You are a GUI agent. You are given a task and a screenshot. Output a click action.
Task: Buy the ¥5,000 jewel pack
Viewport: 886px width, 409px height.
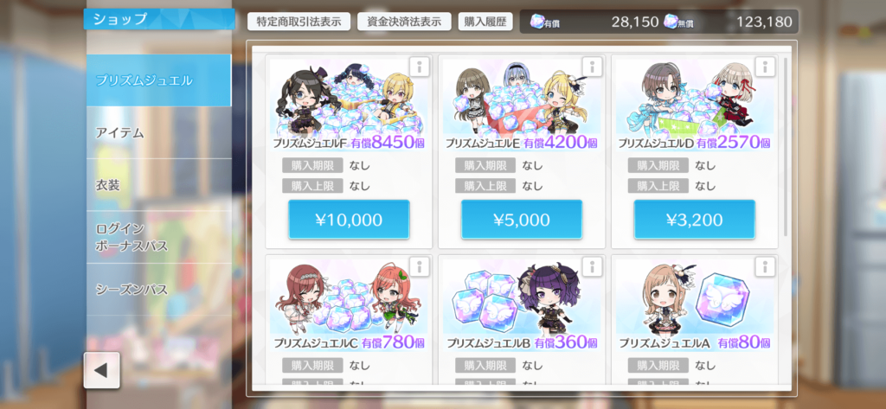coord(522,219)
